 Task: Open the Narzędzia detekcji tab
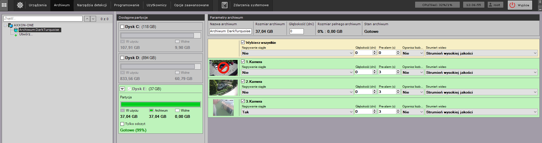(92, 5)
